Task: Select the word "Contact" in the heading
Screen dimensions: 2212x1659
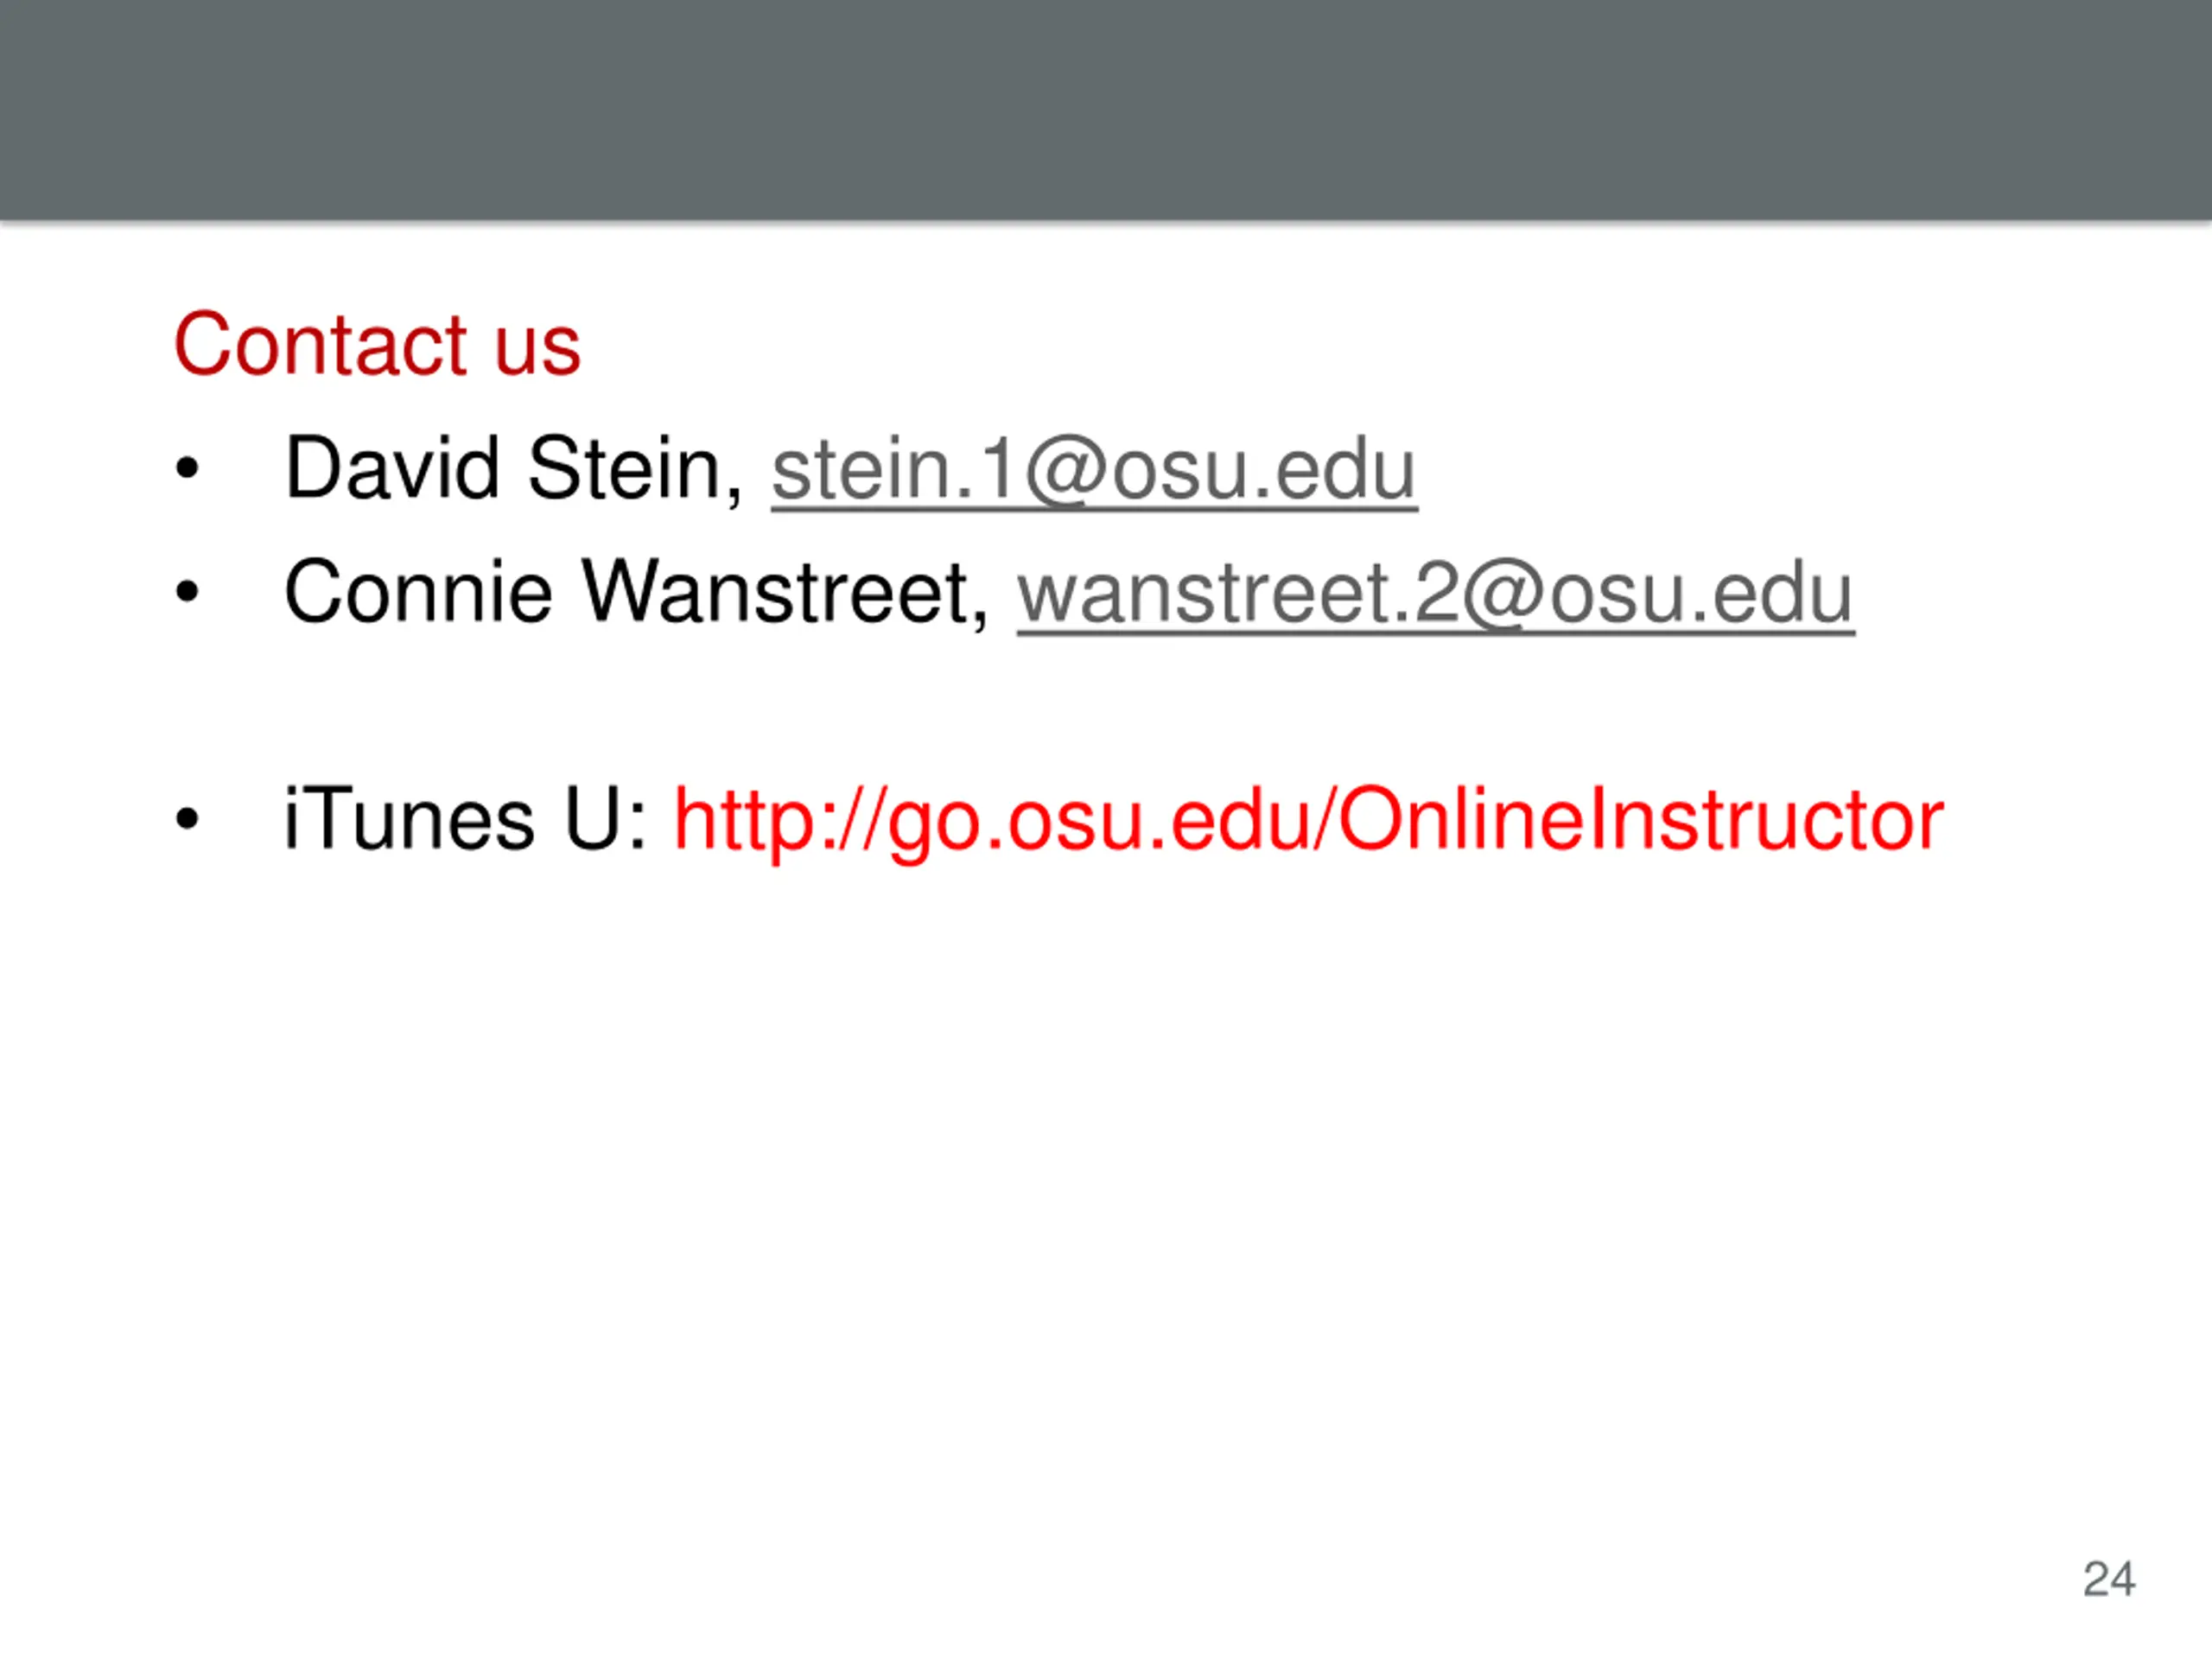Action: 321,345
